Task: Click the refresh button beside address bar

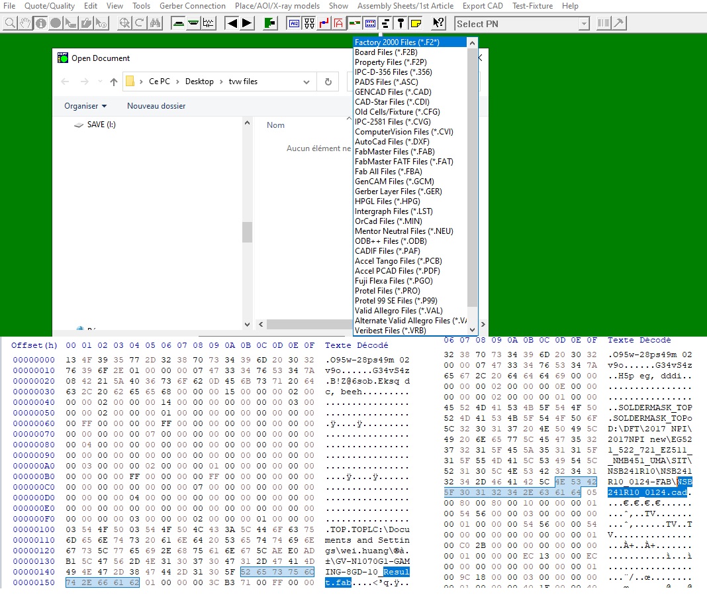Action: point(328,82)
